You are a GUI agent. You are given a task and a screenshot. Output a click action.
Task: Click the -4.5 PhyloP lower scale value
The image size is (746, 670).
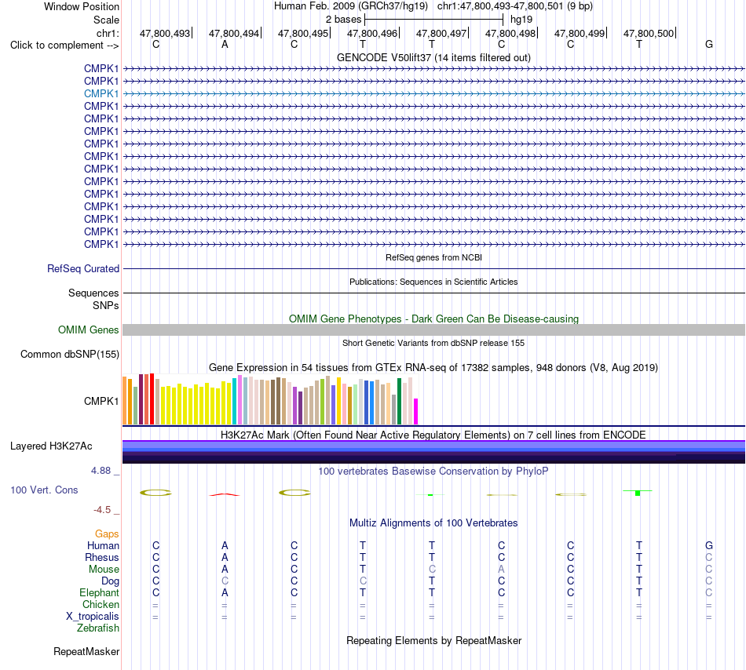coord(102,510)
